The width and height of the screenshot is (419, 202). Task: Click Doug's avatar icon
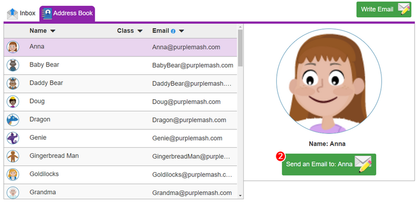13,102
